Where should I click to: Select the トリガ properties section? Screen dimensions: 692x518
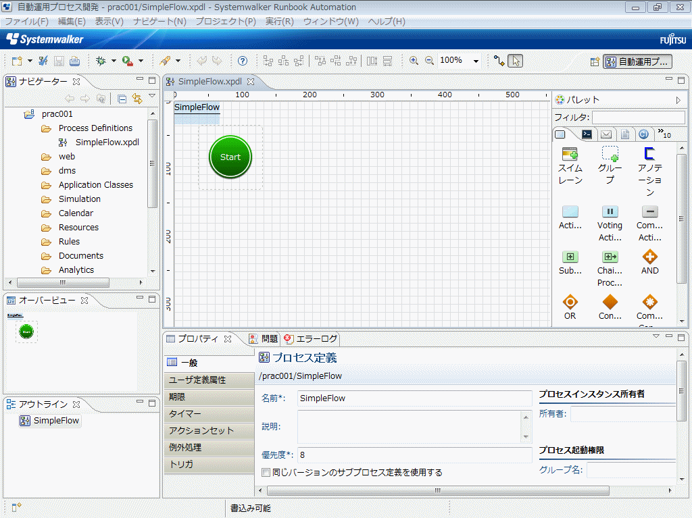tap(209, 464)
